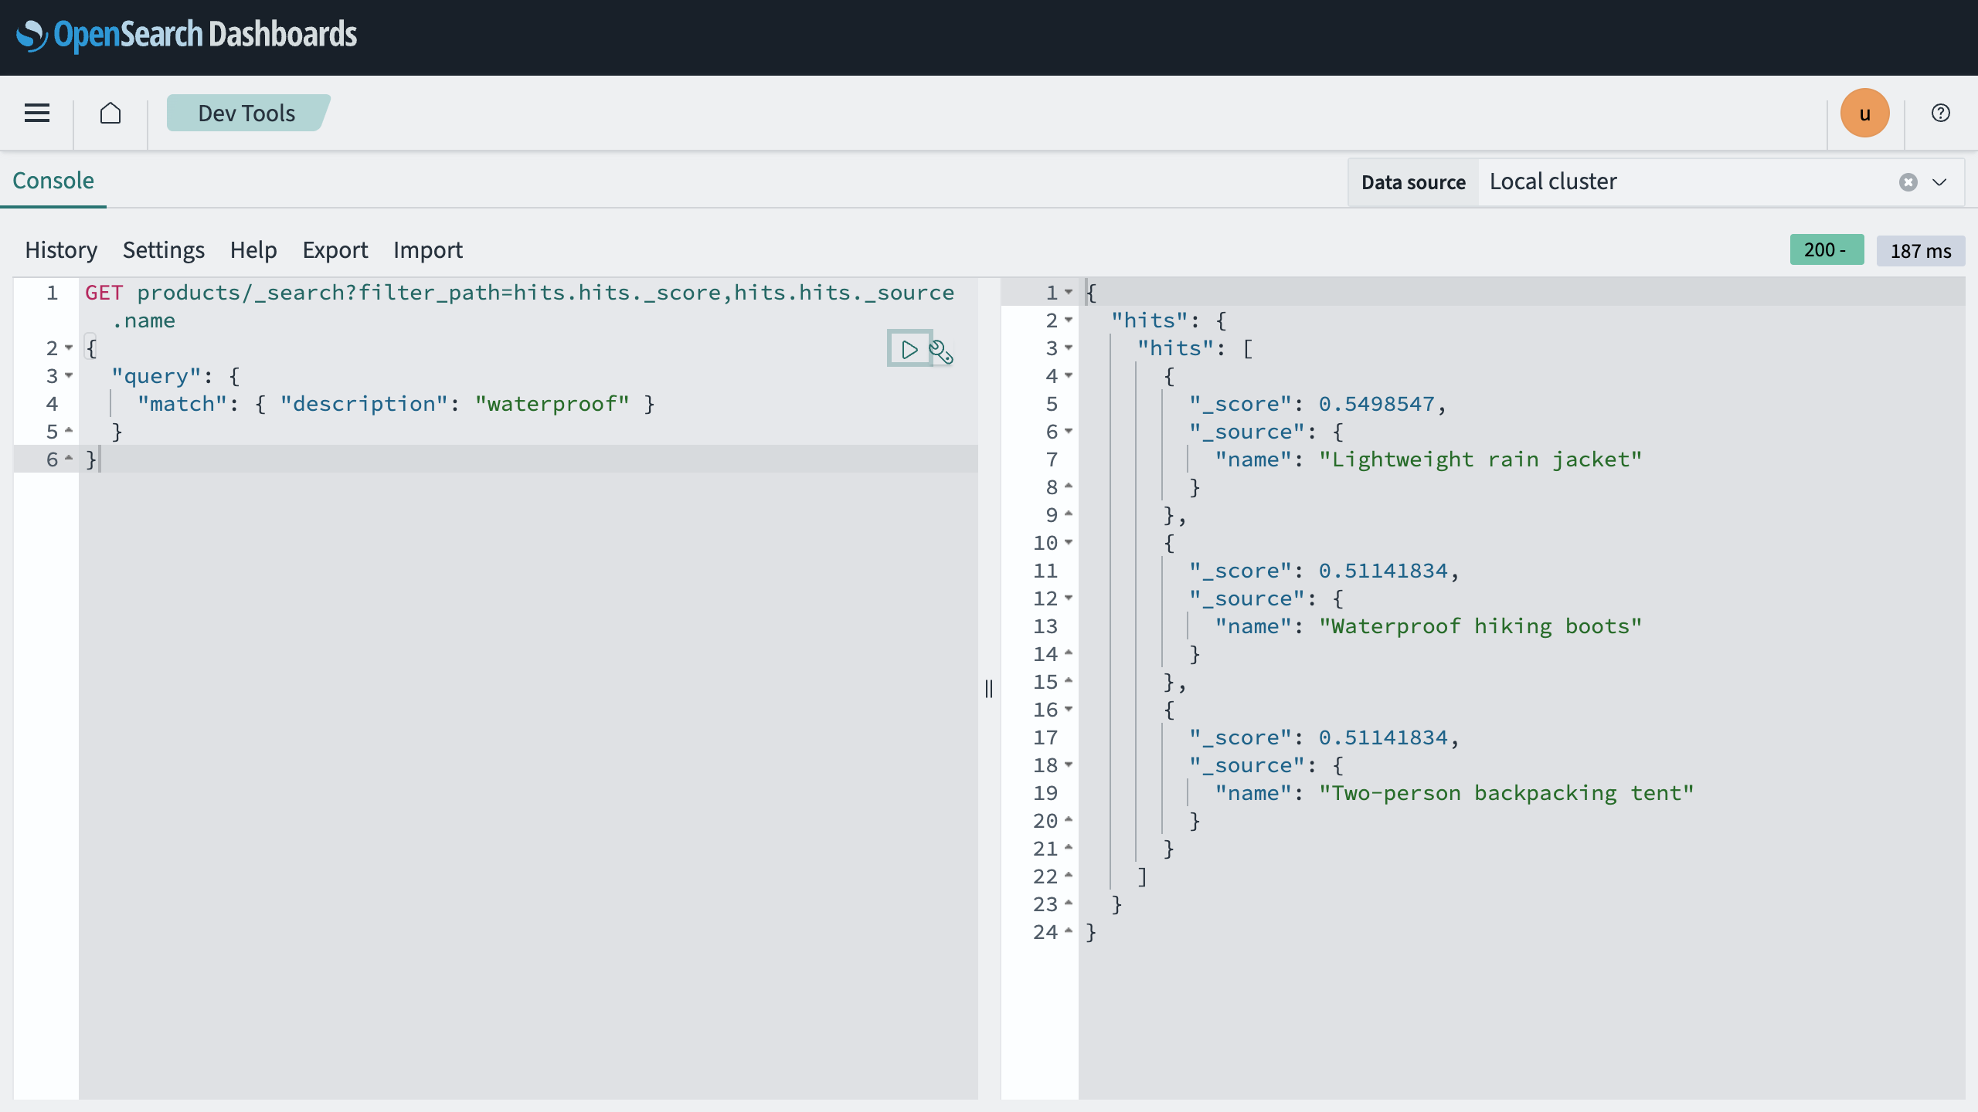Click the 200 status badge
Viewport: 1978px width, 1112px height.
[x=1827, y=249]
